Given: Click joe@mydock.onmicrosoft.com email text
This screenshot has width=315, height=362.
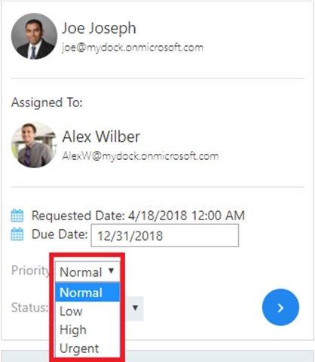Looking at the screenshot, I should pos(133,48).
